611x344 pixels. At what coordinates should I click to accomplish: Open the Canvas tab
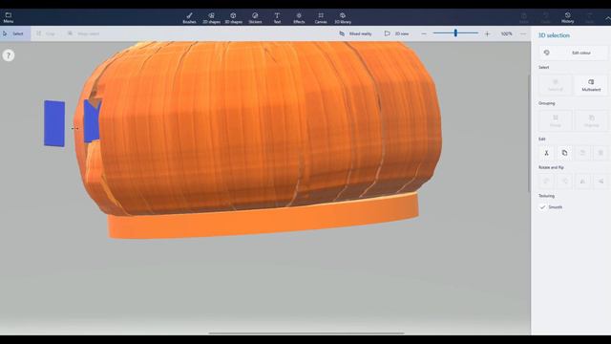(321, 17)
